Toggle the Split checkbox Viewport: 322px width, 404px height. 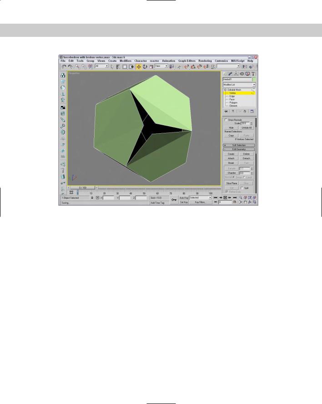coord(241,188)
